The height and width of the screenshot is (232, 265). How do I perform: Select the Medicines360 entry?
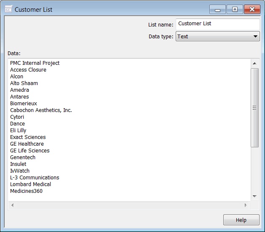26,191
